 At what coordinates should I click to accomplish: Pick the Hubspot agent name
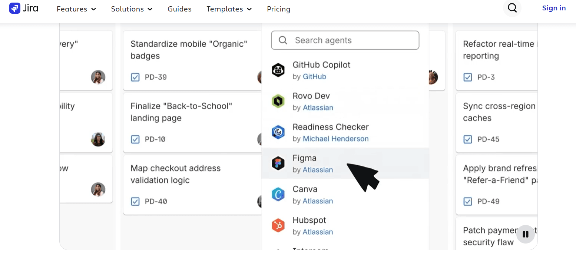pos(309,221)
